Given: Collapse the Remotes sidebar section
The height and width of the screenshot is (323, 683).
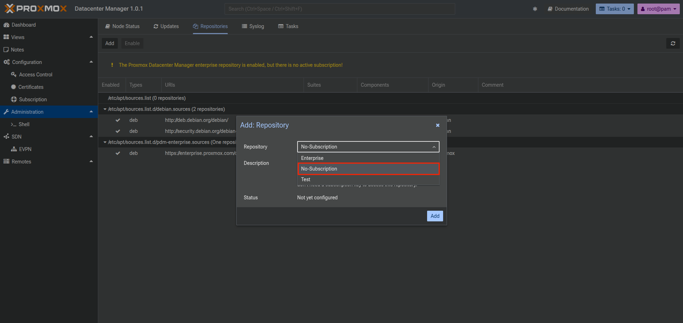Looking at the screenshot, I should [91, 161].
